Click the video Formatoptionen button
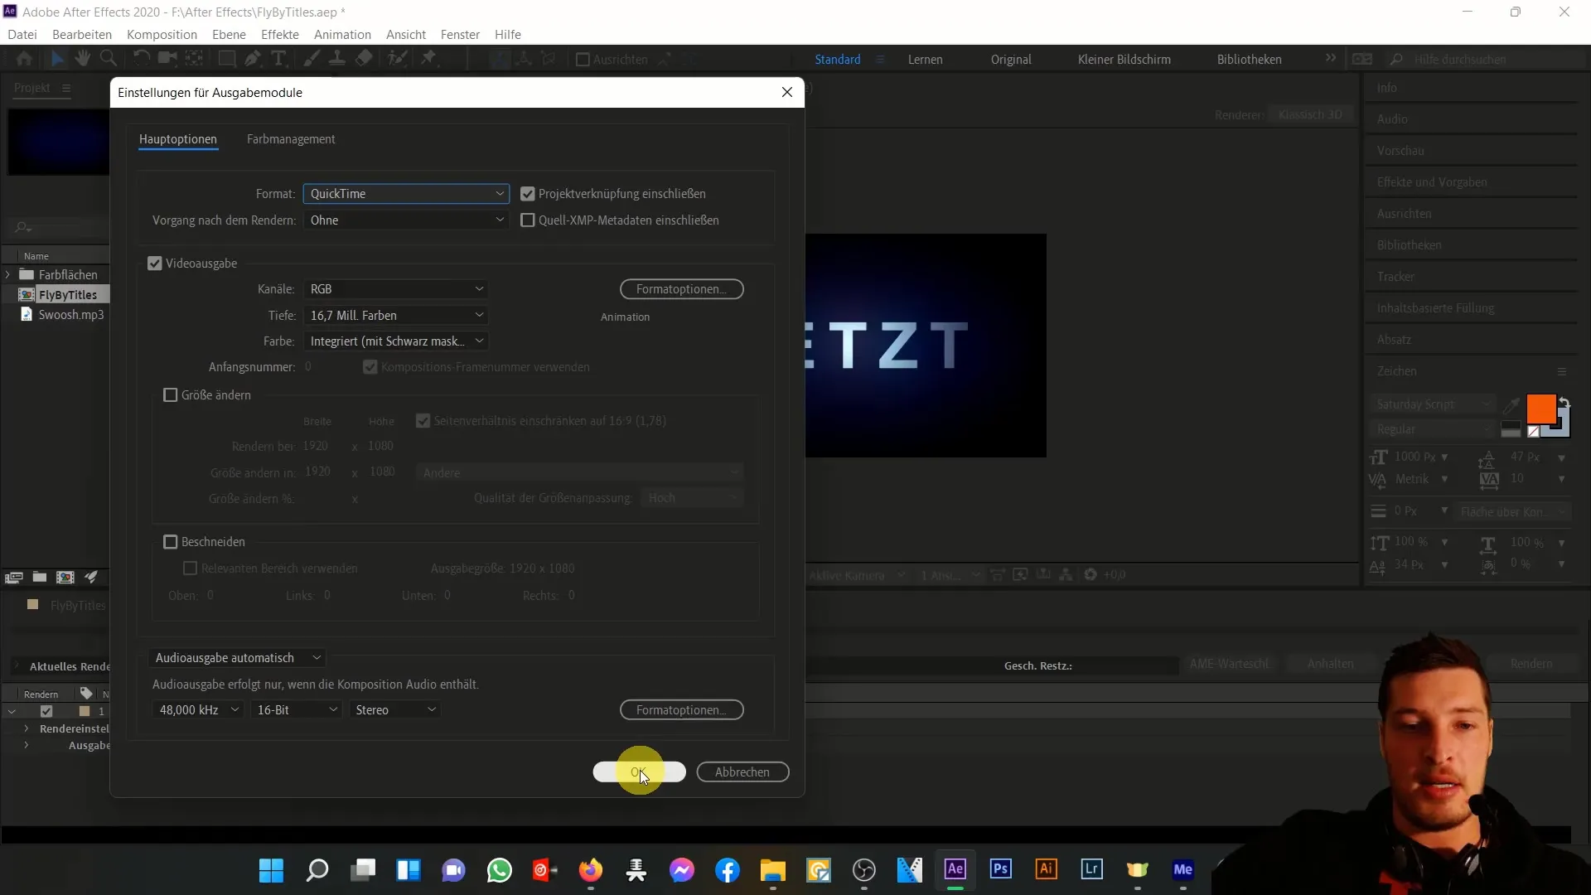Screen dimensions: 1591x895 pyautogui.click(x=681, y=289)
